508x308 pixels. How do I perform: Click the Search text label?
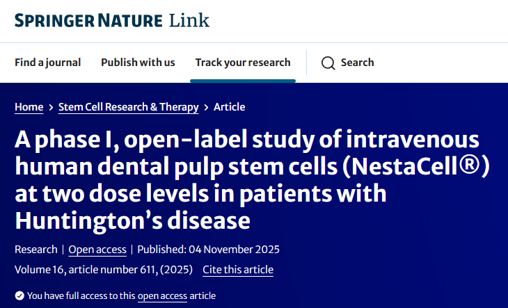[x=357, y=63]
